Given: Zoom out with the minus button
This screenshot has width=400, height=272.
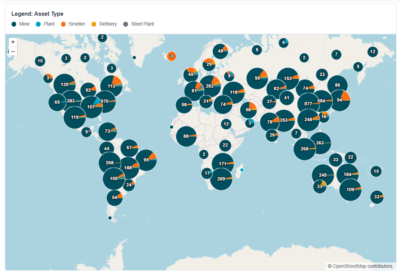Looking at the screenshot, I should click(x=13, y=51).
